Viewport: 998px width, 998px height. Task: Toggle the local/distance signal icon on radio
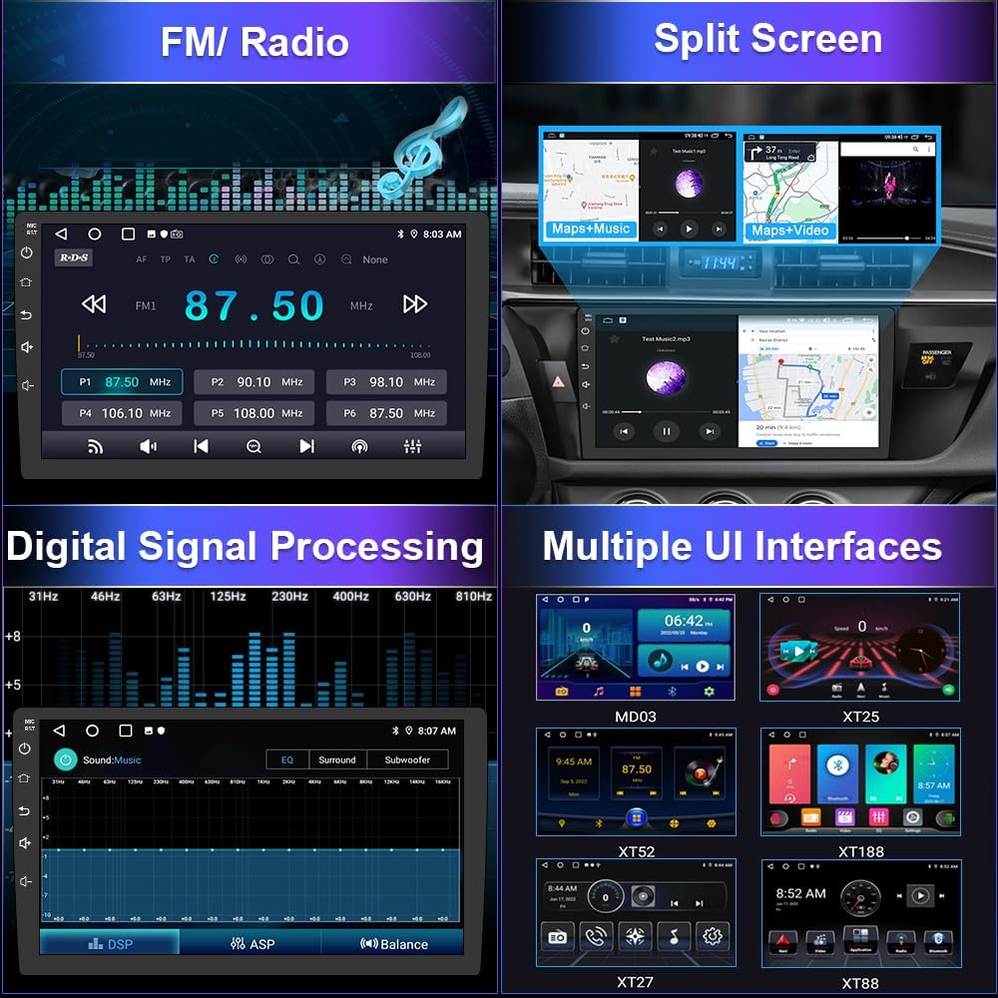pyautogui.click(x=242, y=259)
